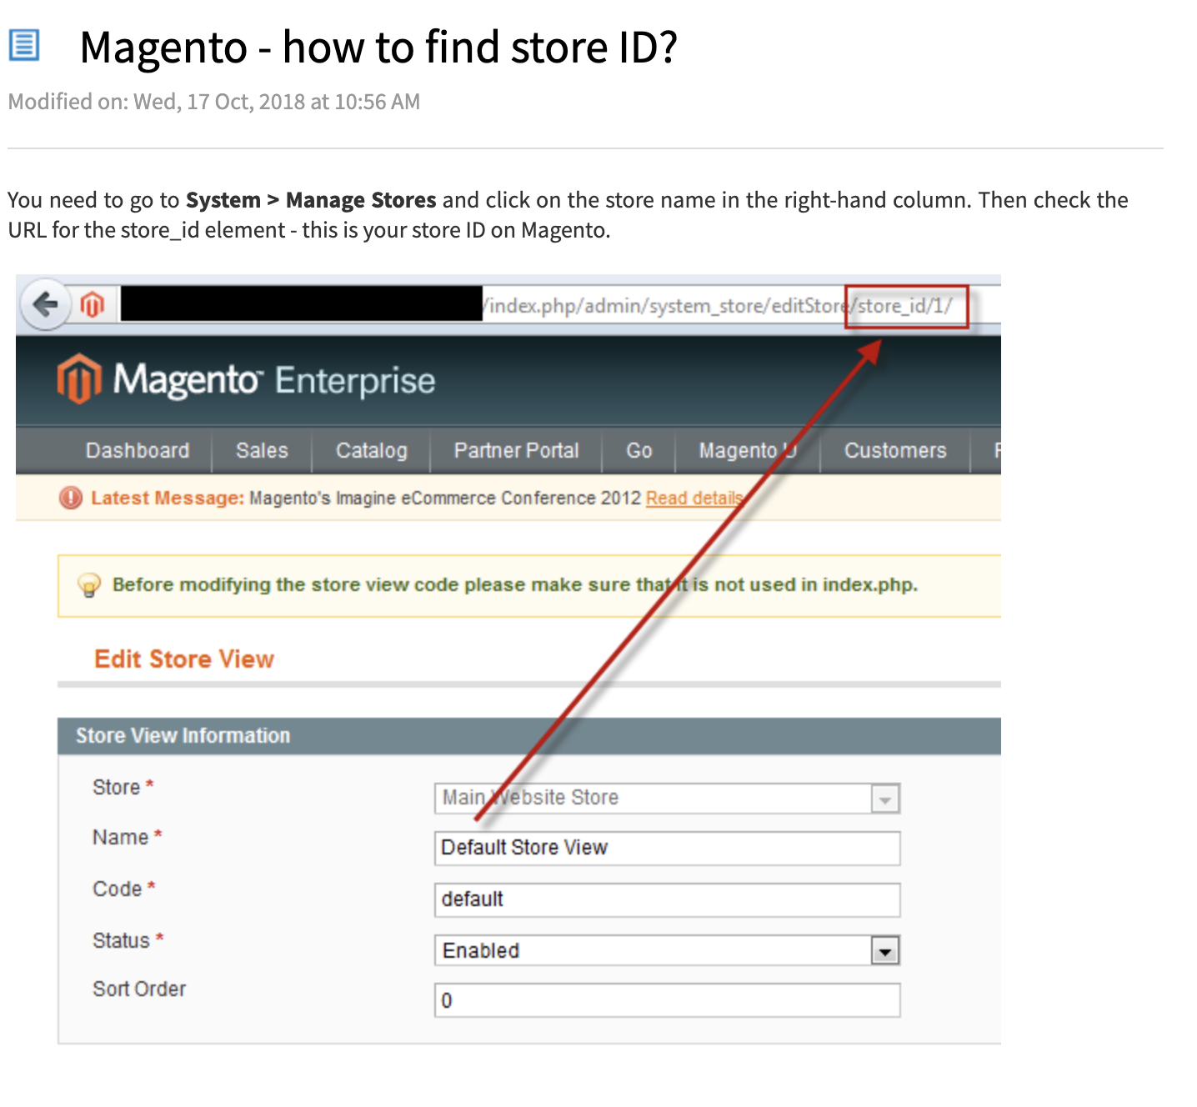Click the red alert icon beside Latest Message

tap(71, 498)
